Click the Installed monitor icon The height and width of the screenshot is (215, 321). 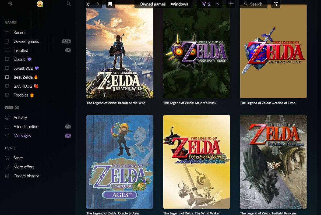coord(7,50)
